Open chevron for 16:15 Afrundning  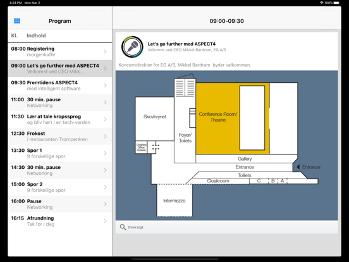[x=106, y=221]
